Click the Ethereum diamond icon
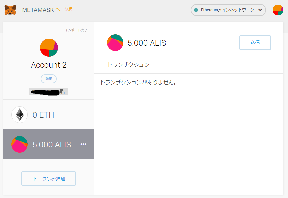The width and height of the screenshot is (288, 198). 20,115
